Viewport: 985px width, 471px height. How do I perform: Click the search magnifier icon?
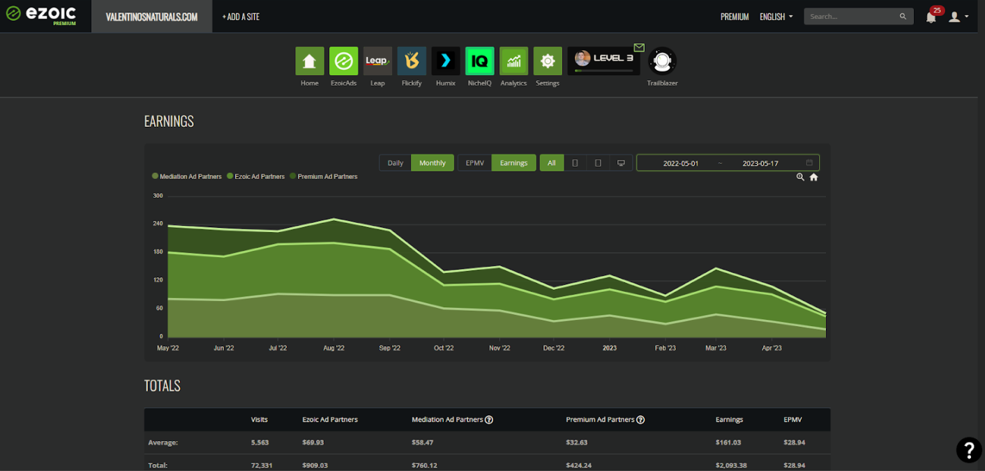point(903,16)
